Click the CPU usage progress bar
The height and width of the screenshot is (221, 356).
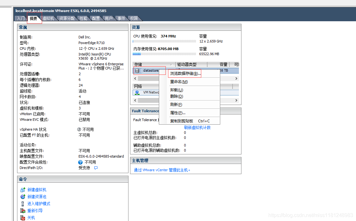(x=164, y=42)
